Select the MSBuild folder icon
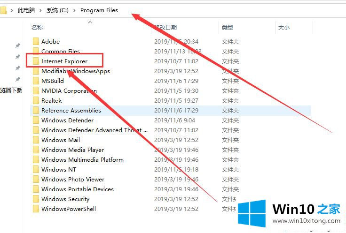This screenshot has width=346, height=233. click(x=36, y=81)
